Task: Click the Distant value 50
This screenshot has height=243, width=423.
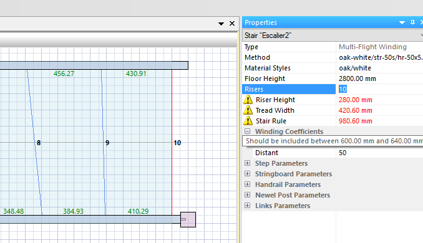Action: click(343, 153)
